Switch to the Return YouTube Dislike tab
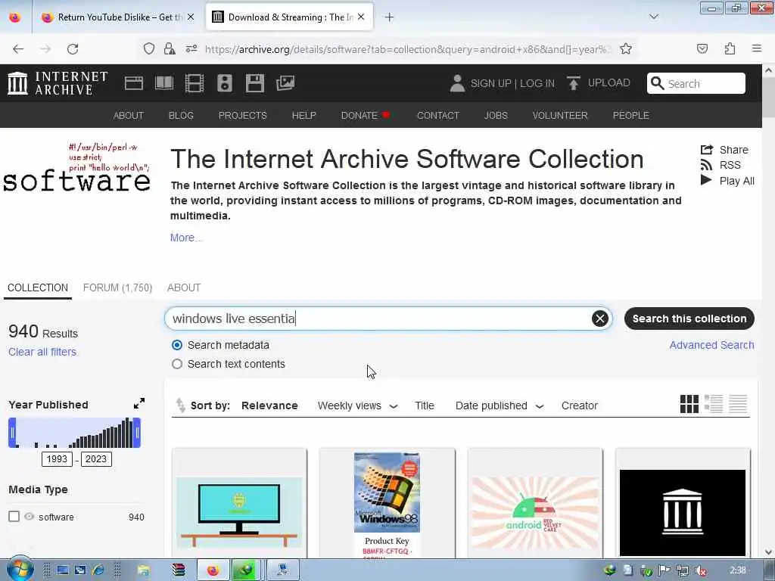This screenshot has height=581, width=775. point(116,17)
